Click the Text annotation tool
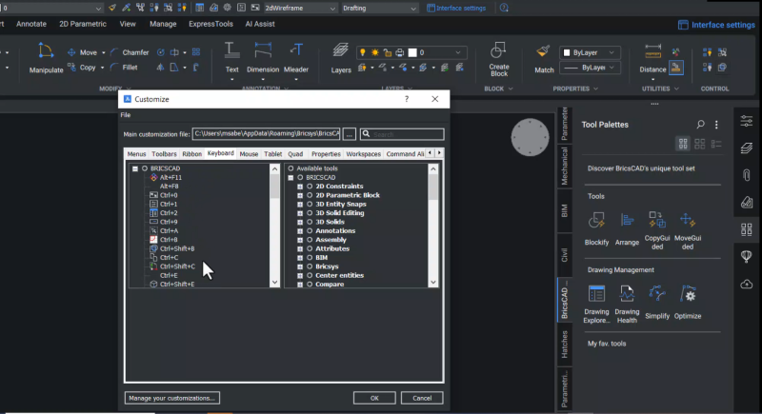The height and width of the screenshot is (414, 762). click(231, 59)
